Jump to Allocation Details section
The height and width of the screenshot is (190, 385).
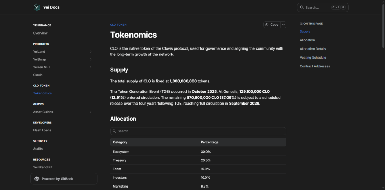coord(313,49)
